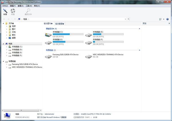Collapse the physical disks (2) section
The height and width of the screenshot is (121, 172).
[139, 50]
